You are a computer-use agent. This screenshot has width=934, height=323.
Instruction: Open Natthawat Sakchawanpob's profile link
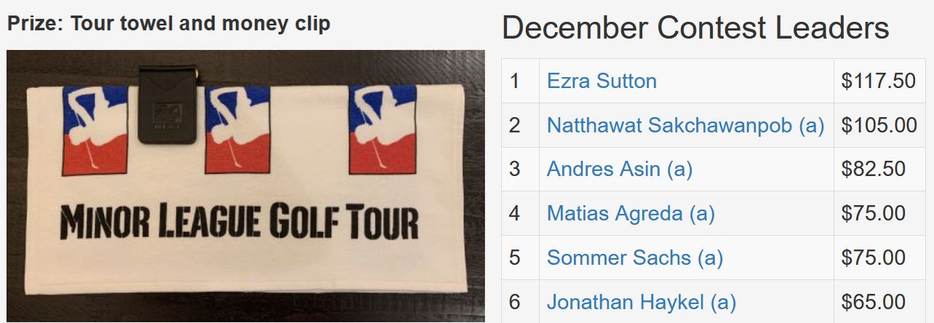tap(685, 125)
